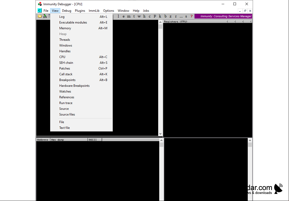Show handles via 'h' toolbar button
The height and width of the screenshot is (201, 289).
point(144,16)
